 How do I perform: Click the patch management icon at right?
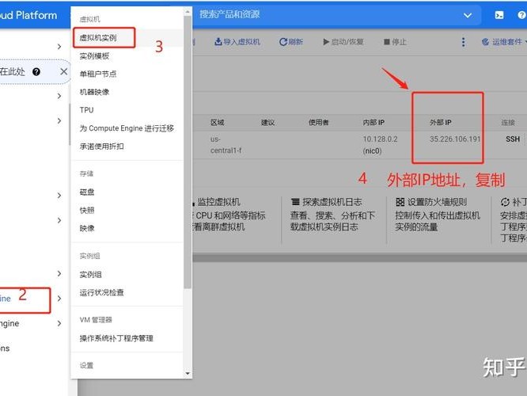(505, 202)
